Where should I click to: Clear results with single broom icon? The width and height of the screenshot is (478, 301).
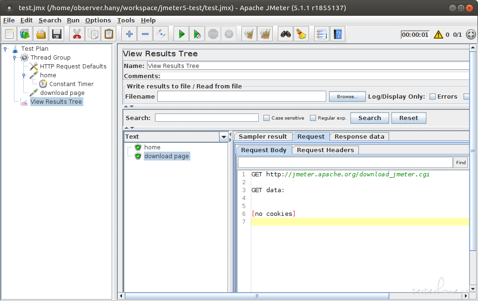tap(249, 34)
